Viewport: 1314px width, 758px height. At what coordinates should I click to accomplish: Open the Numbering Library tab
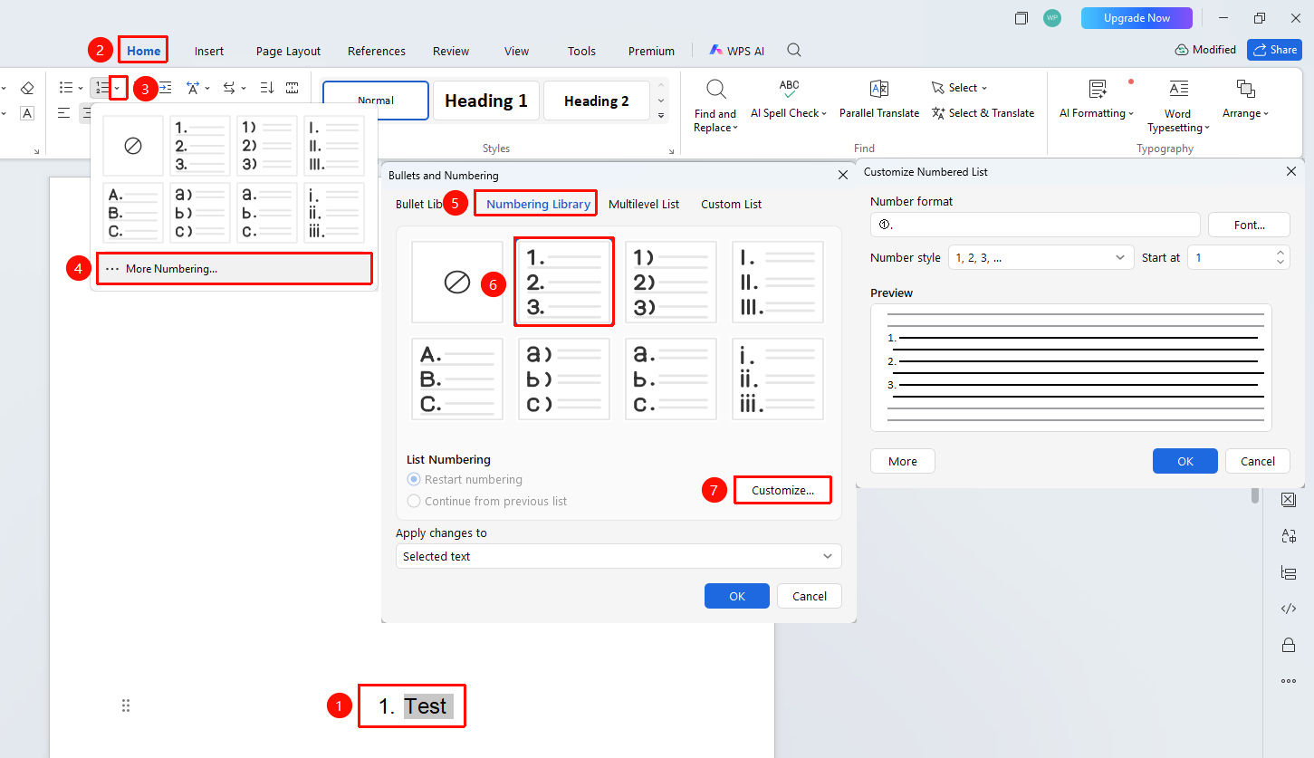click(538, 204)
